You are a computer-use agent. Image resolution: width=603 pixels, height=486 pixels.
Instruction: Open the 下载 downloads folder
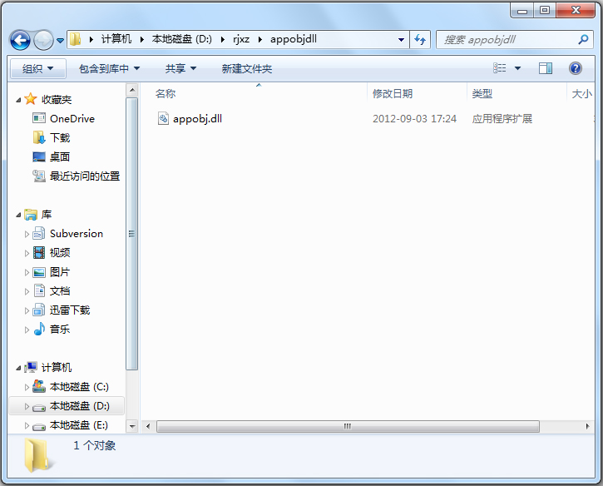pos(60,138)
